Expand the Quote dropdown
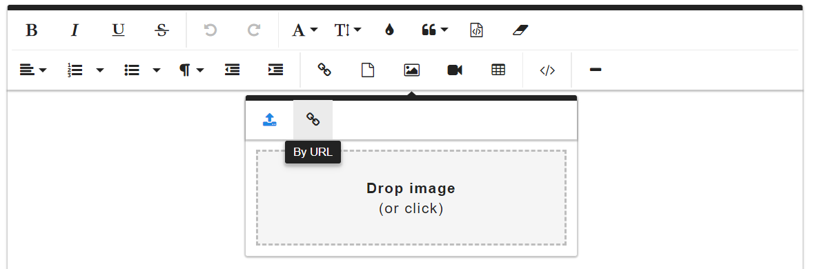815x269 pixels. tap(434, 30)
